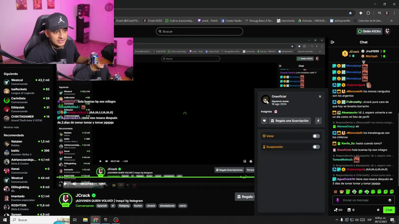Image resolution: width=399 pixels, height=224 pixels.
Task: Click JCrack channel avatar below player
Action: [65, 199]
